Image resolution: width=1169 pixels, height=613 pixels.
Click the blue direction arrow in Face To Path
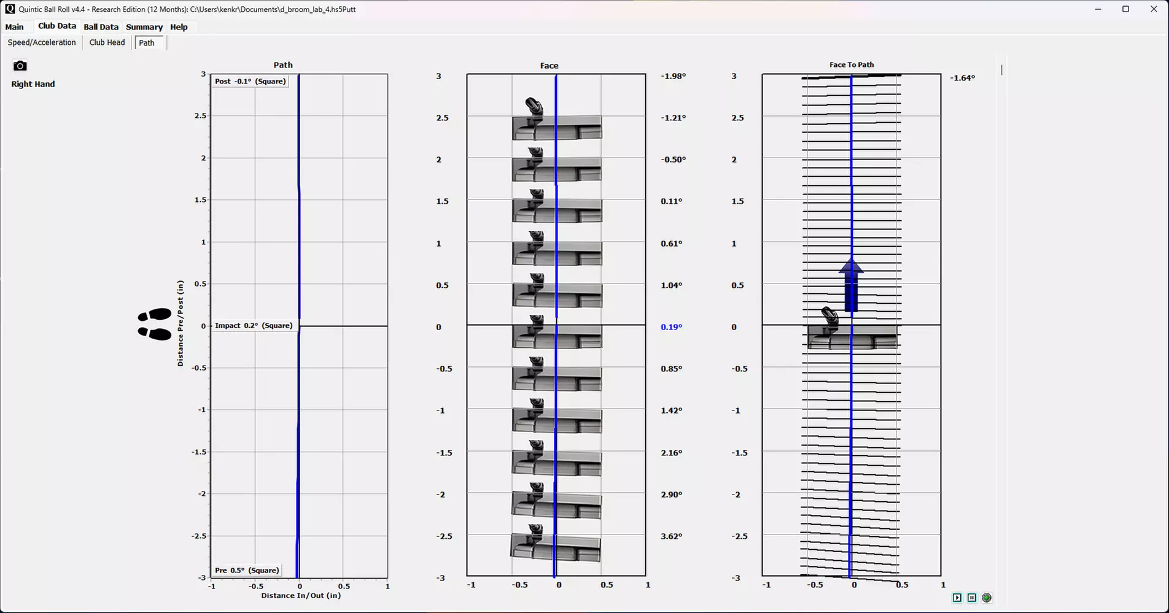click(851, 285)
